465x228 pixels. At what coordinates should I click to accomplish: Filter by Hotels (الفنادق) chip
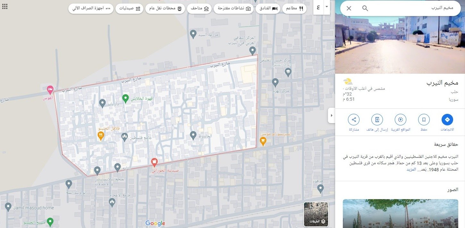tap(268, 9)
